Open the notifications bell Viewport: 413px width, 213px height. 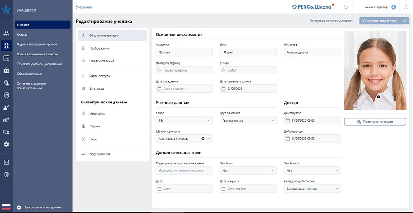(x=346, y=7)
